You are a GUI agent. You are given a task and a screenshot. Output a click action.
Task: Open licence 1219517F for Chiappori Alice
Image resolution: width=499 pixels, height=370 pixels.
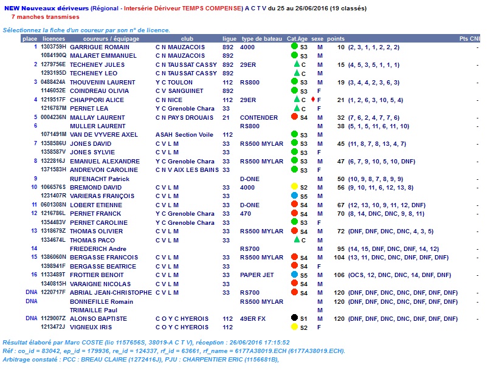pyautogui.click(x=53, y=100)
